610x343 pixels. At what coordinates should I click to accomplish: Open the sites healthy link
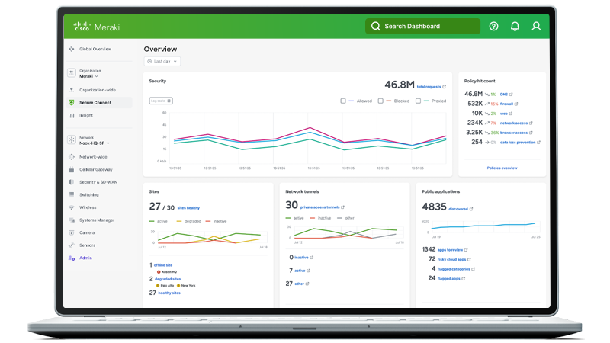tap(188, 208)
